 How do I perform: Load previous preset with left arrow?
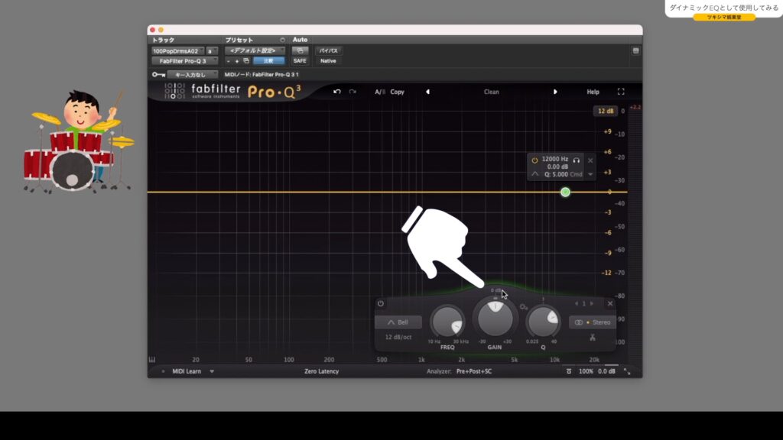pyautogui.click(x=427, y=92)
